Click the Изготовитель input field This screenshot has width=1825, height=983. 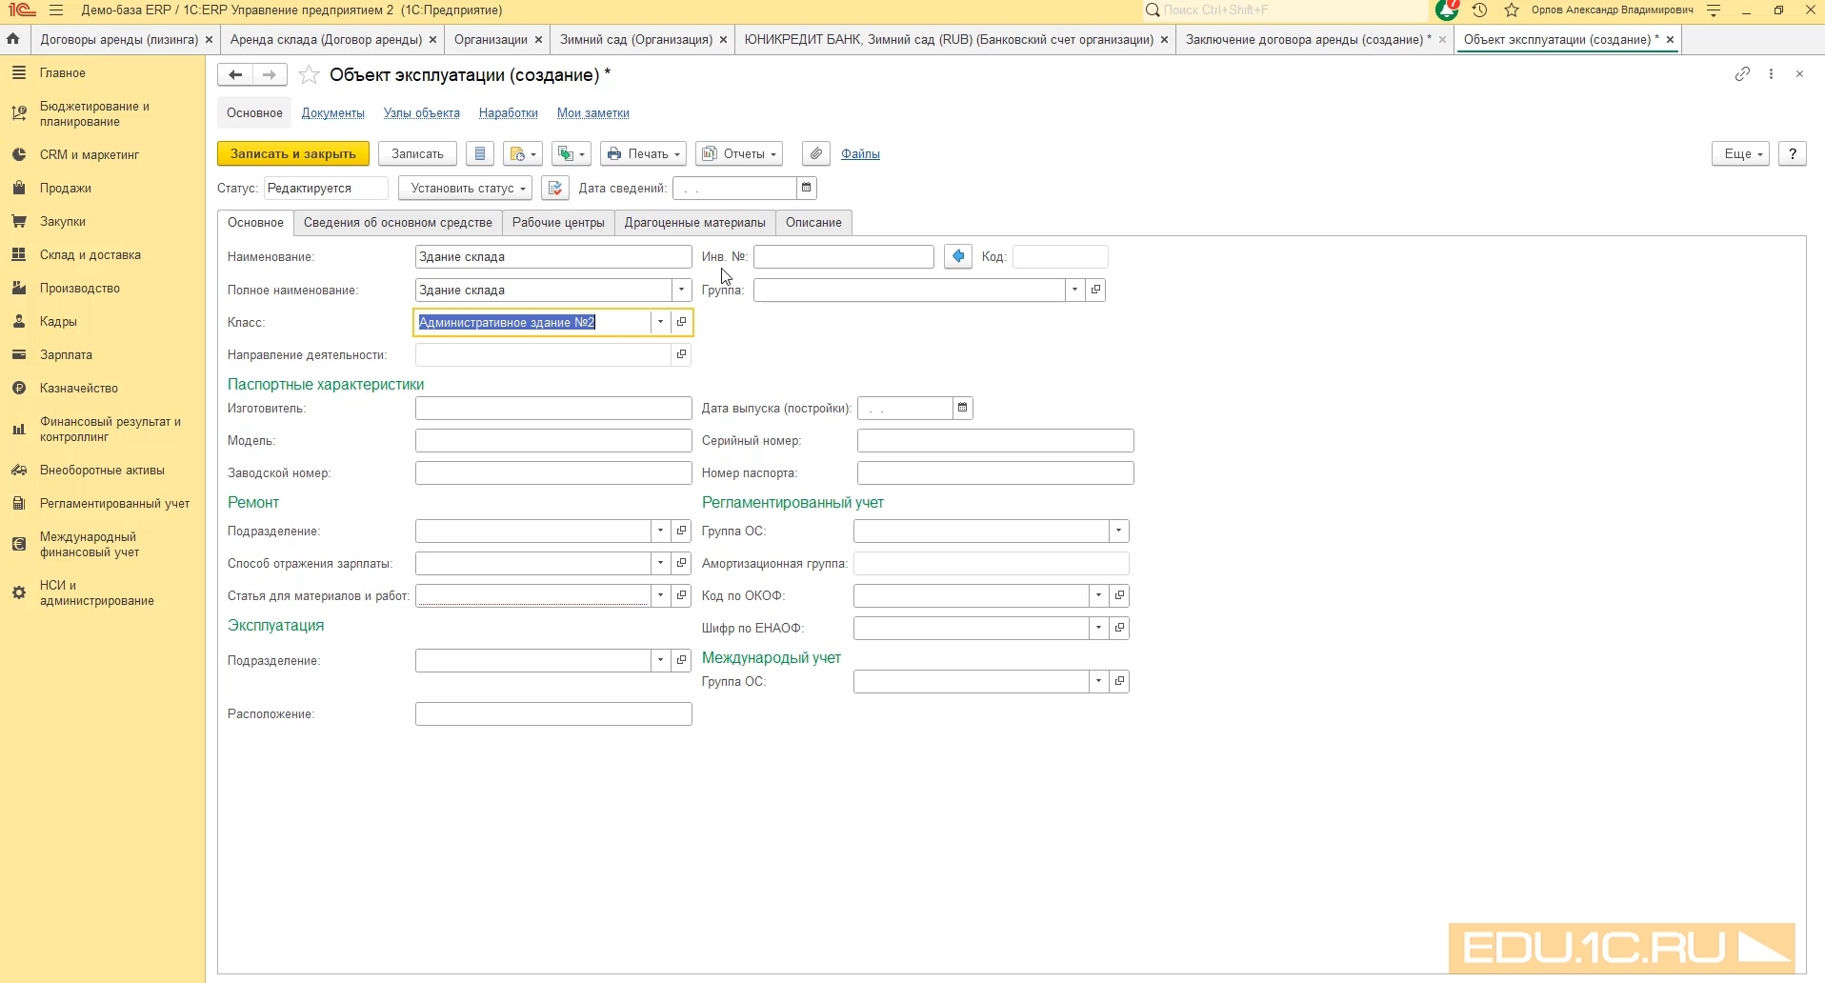click(x=553, y=409)
